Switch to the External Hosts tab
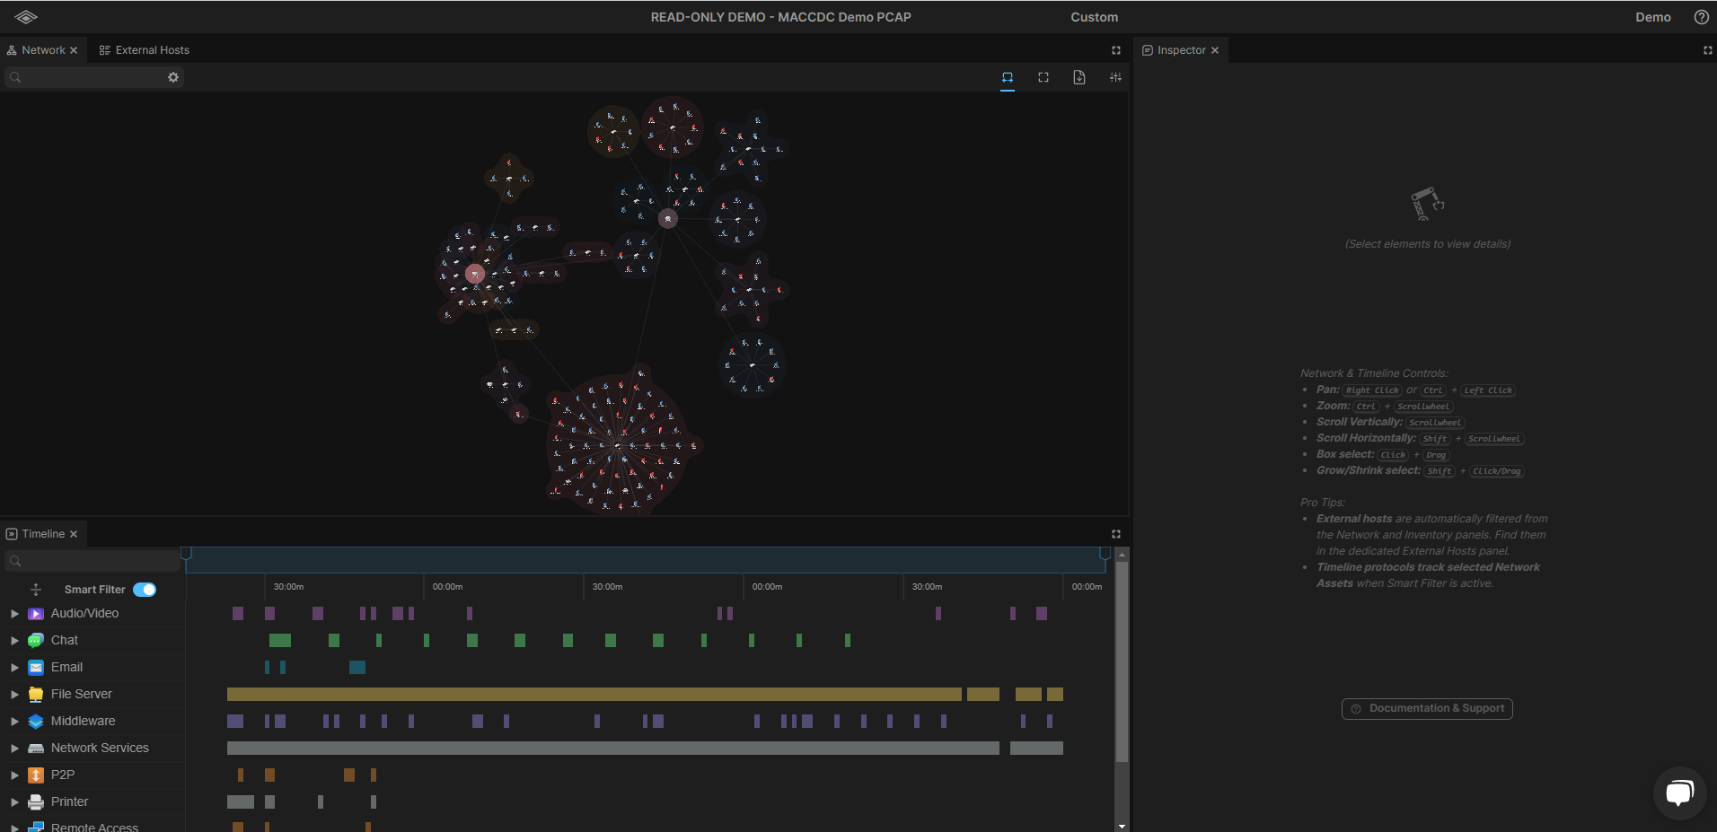Image resolution: width=1717 pixels, height=832 pixels. click(145, 50)
